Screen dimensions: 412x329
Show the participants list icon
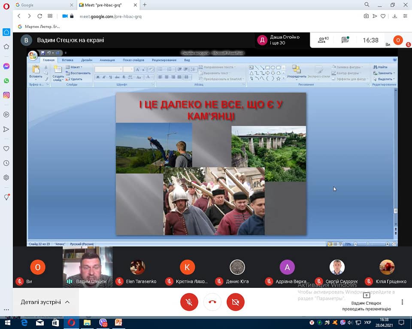322,40
